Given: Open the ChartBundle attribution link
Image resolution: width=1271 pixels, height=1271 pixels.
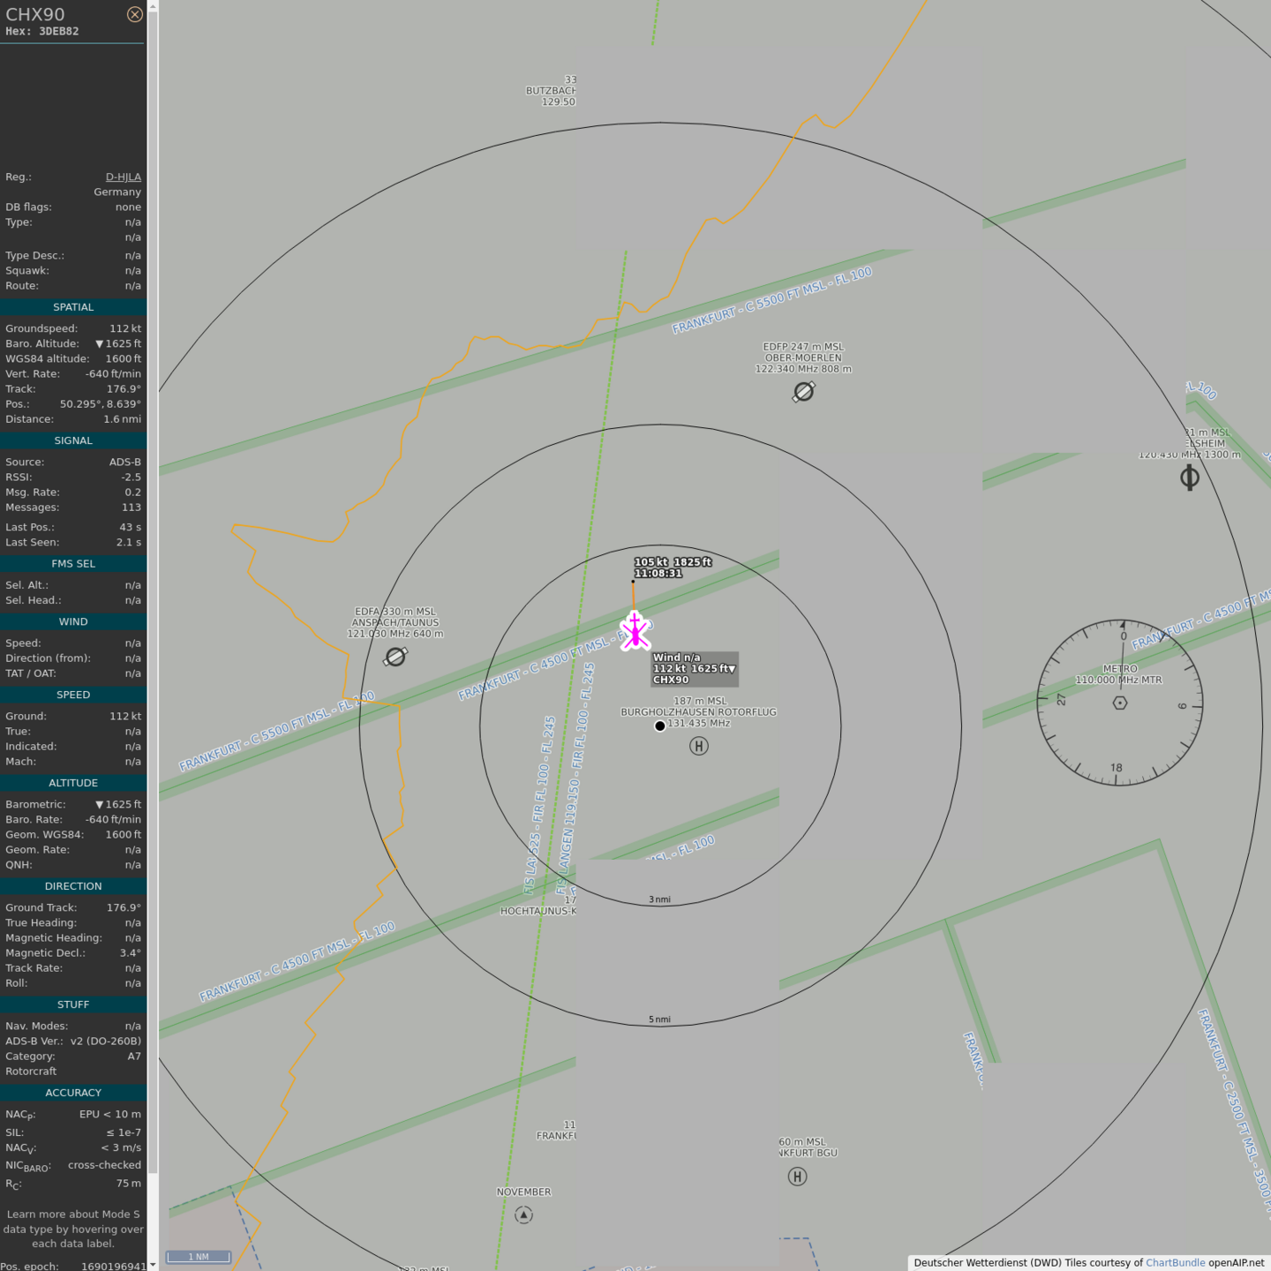Looking at the screenshot, I should point(1175,1263).
